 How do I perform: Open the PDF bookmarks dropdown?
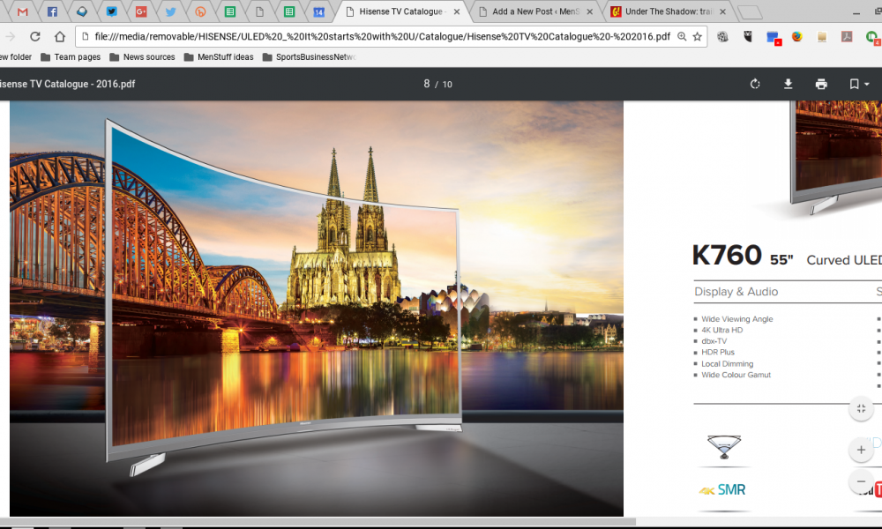pos(858,84)
